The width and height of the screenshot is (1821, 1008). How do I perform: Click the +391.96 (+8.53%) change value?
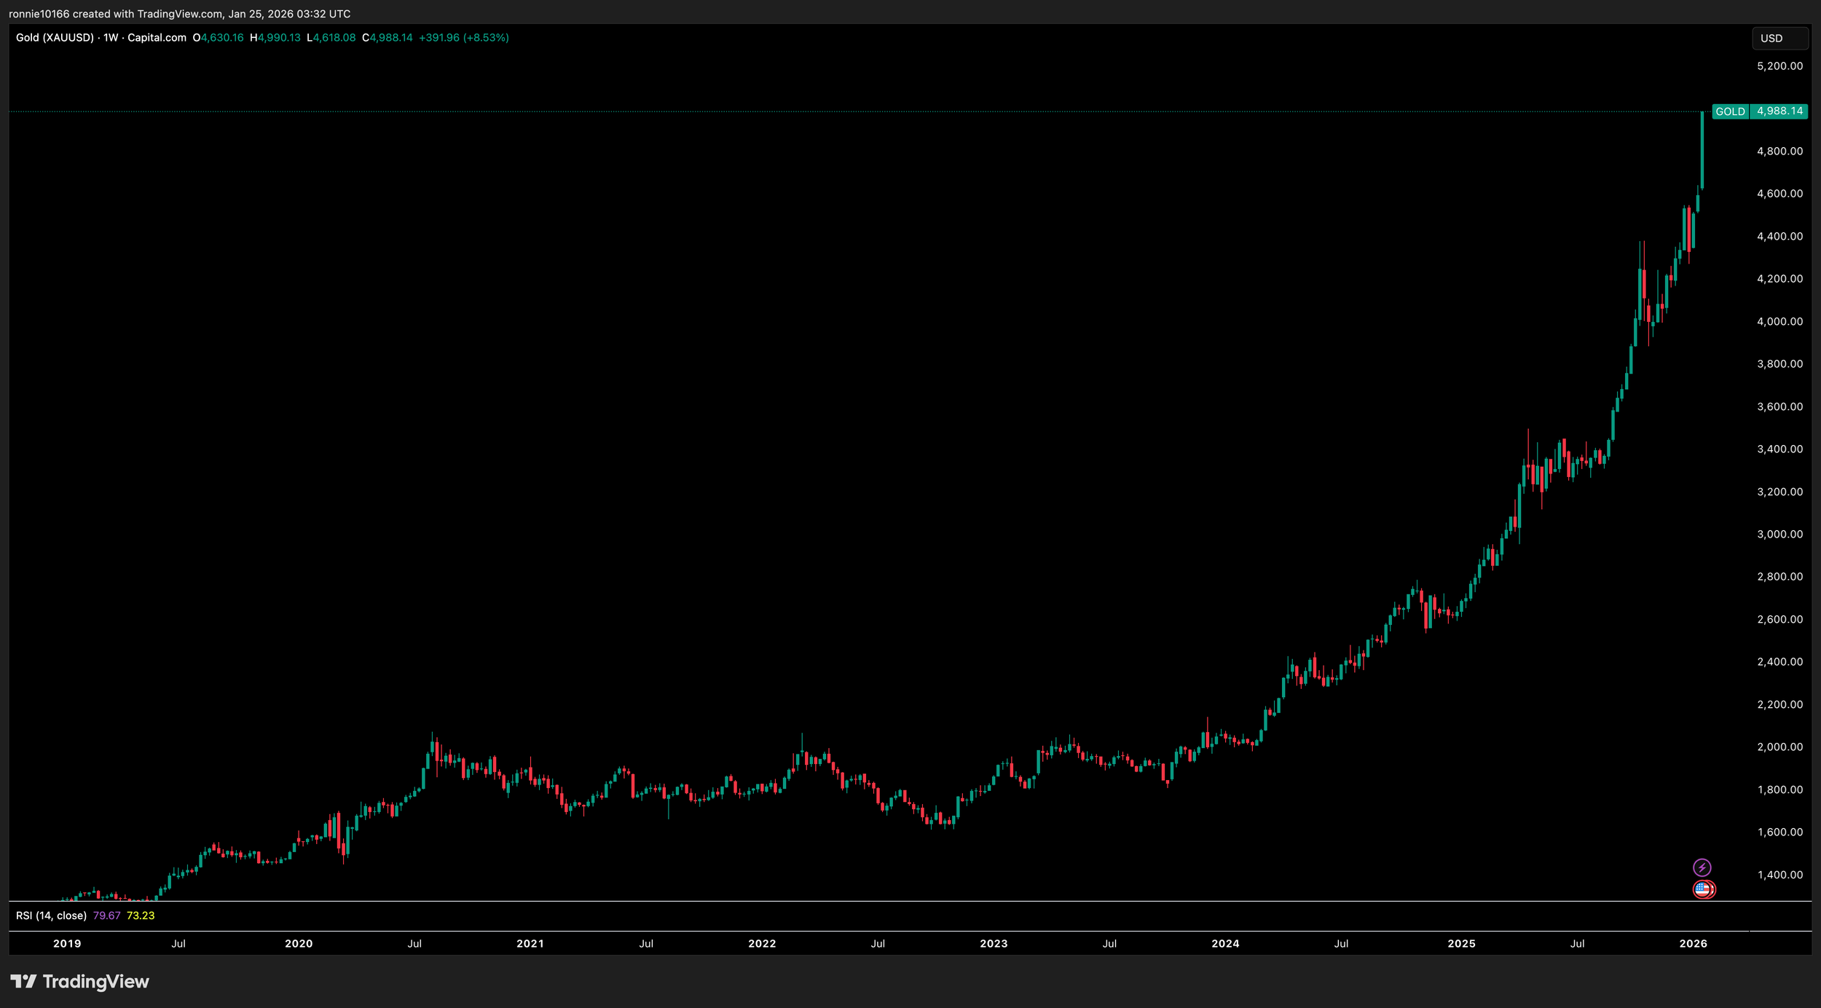463,38
